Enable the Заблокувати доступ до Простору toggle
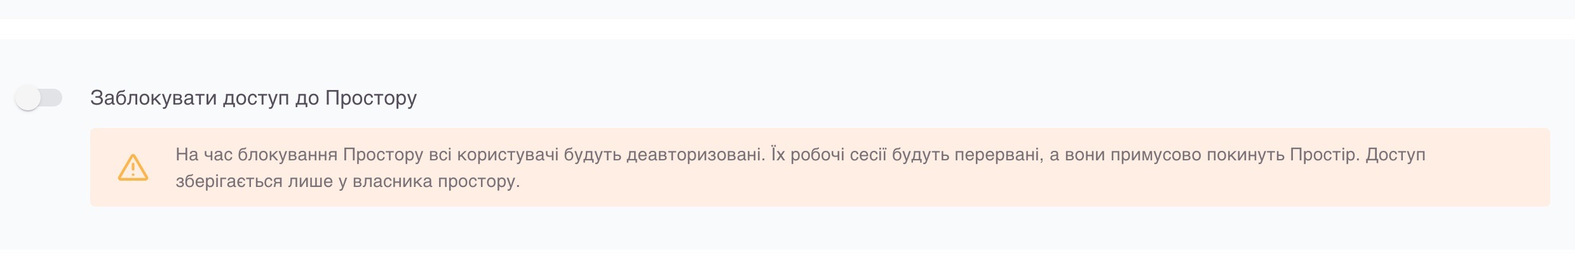1575x270 pixels. (x=39, y=98)
